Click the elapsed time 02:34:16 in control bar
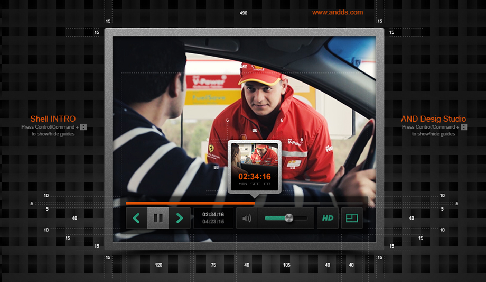 [213, 215]
